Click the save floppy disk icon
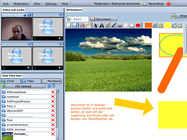This screenshot has height=140, width=187. click(x=75, y=25)
